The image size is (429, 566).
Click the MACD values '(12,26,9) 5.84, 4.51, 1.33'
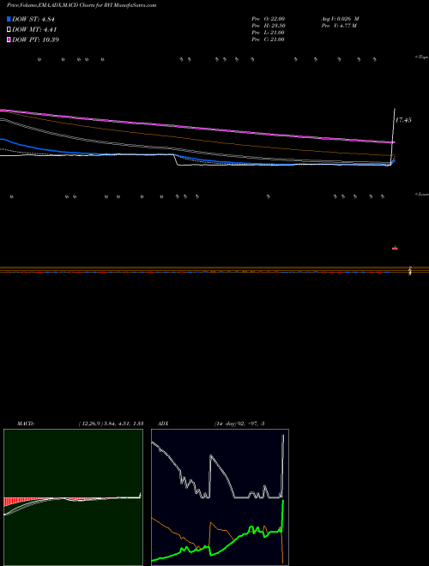pos(112,424)
